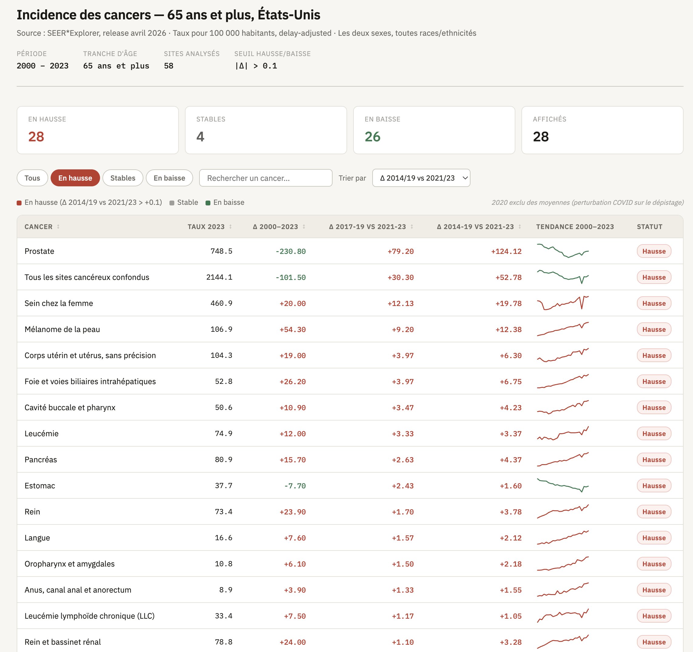Click the red En hausse legend swatch
Viewport: 693px width, 652px height.
(x=19, y=203)
